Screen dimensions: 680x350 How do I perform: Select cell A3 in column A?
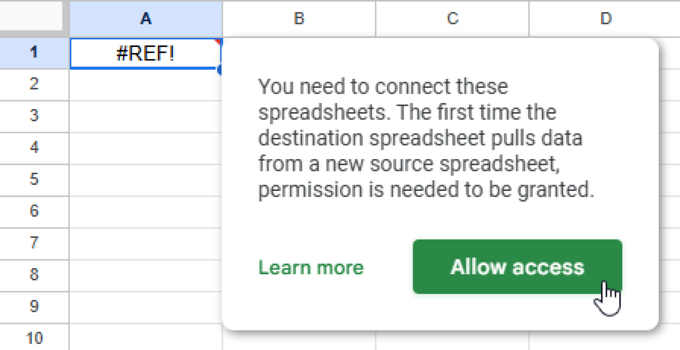point(146,116)
